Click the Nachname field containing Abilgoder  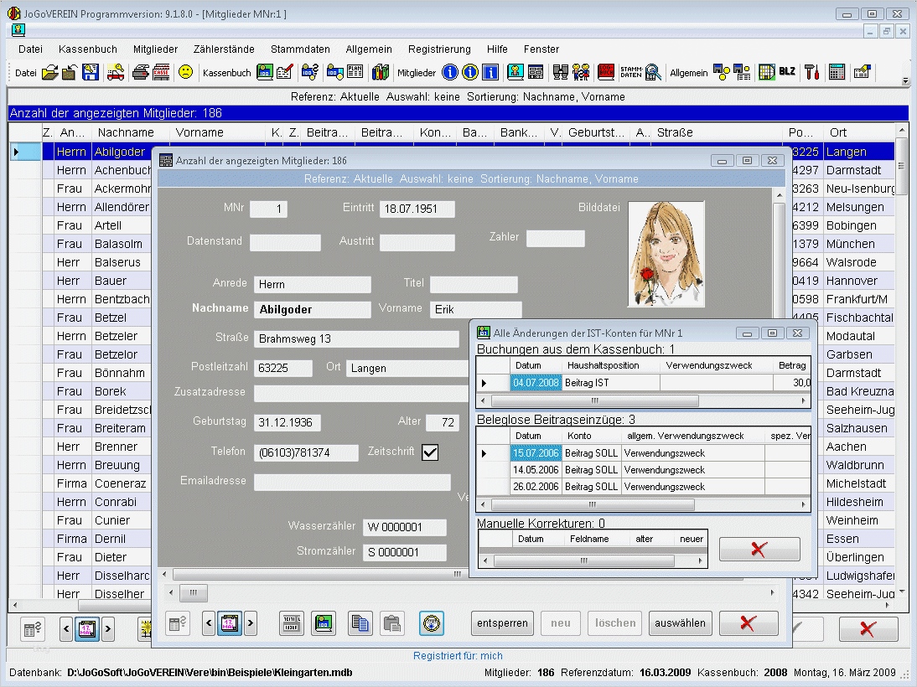[313, 310]
